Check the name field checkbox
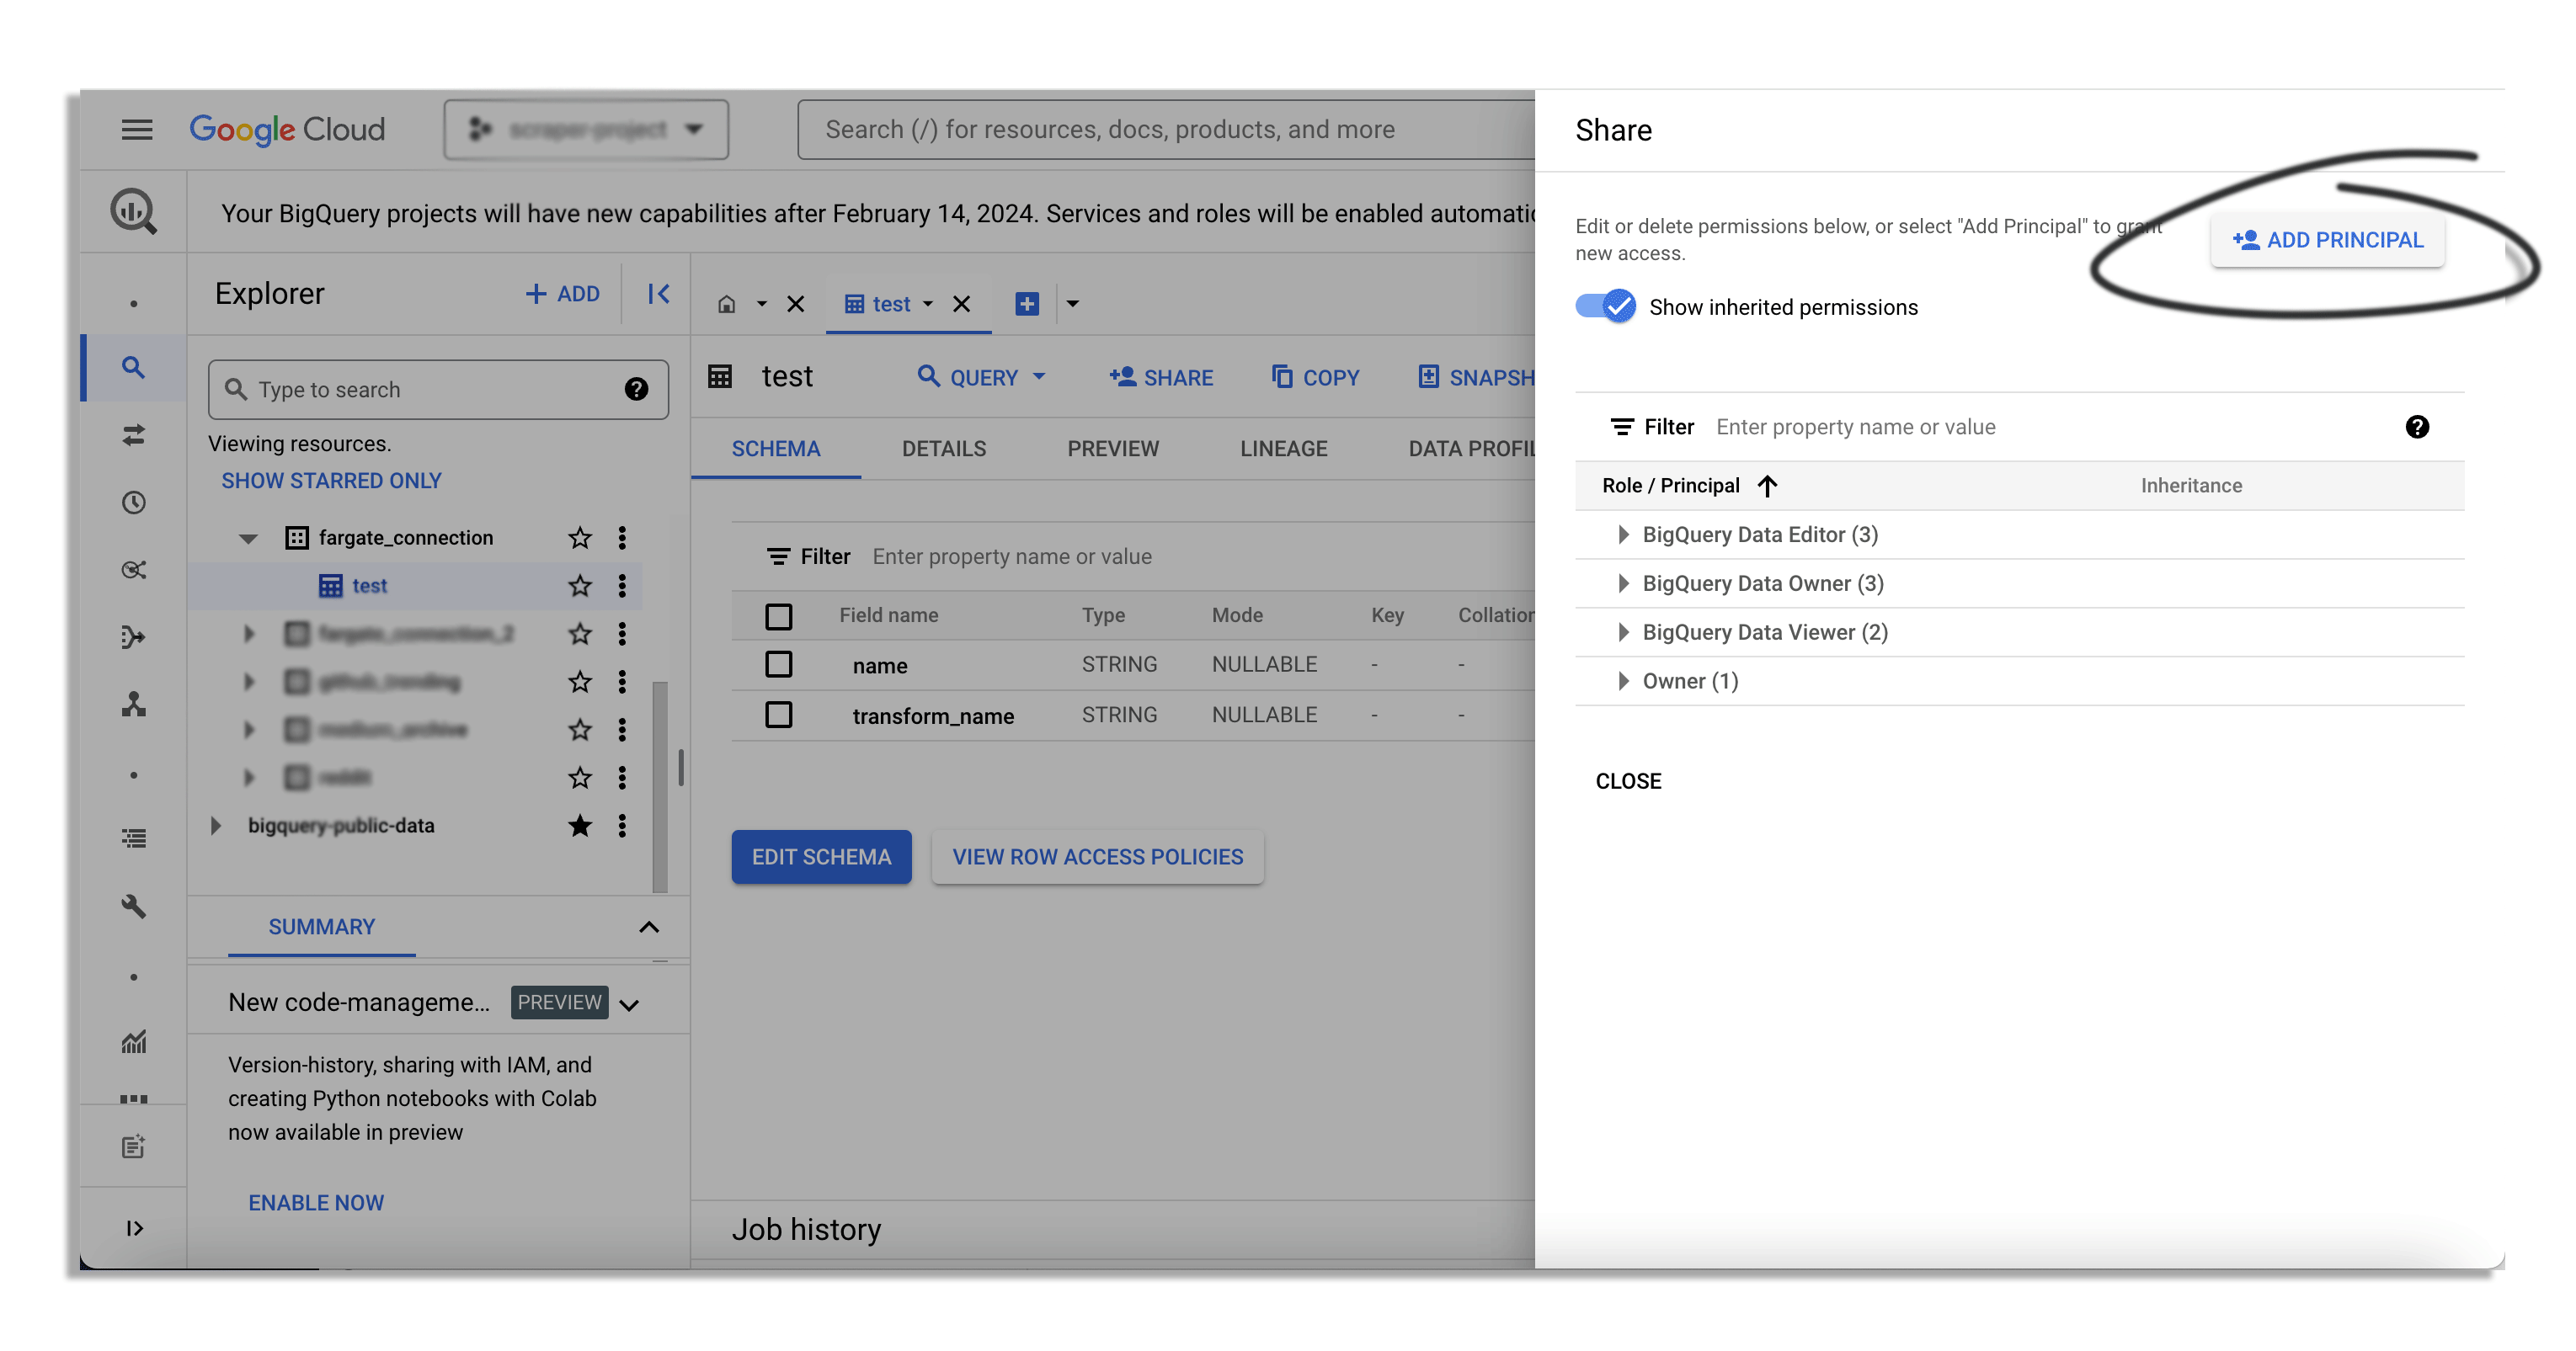 point(779,664)
